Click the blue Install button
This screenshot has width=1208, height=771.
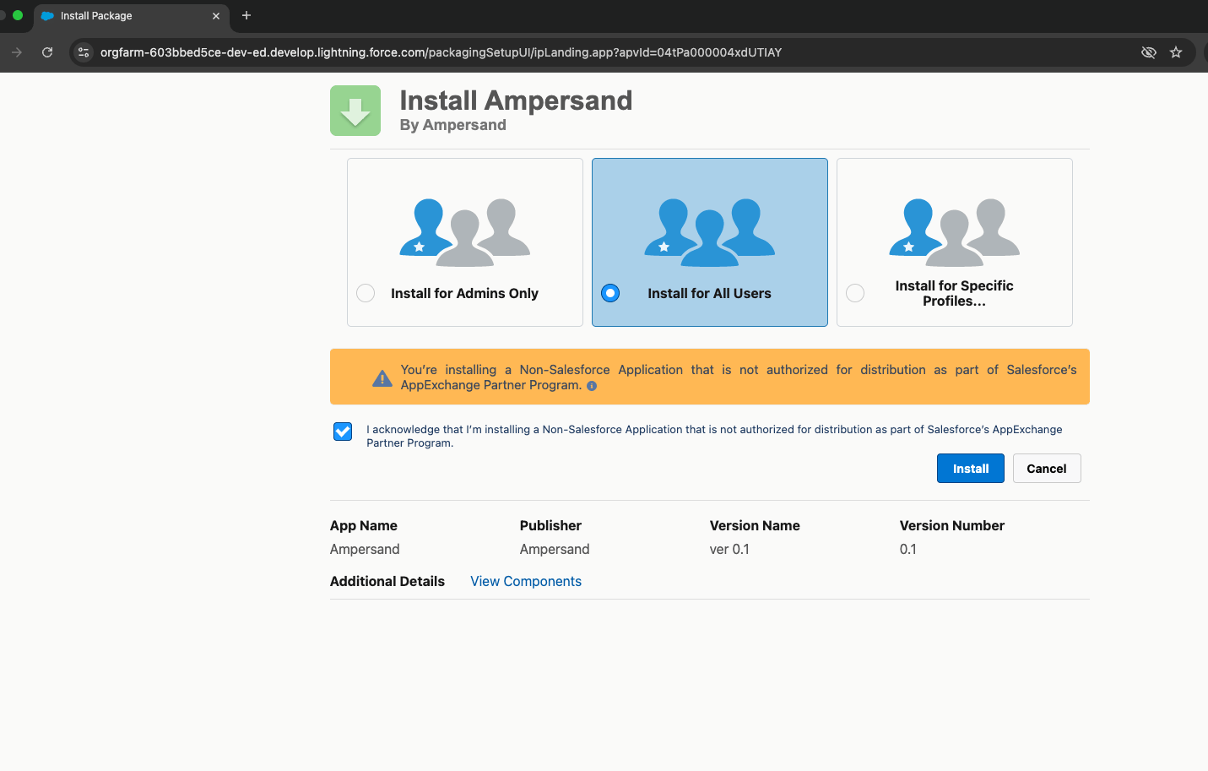coord(971,469)
